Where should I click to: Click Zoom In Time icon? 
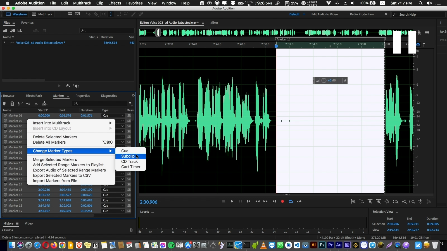coord(370,202)
